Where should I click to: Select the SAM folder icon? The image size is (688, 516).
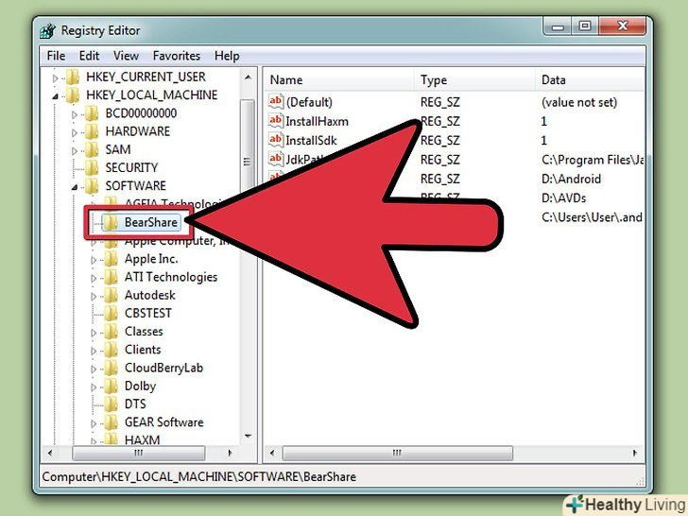(92, 149)
